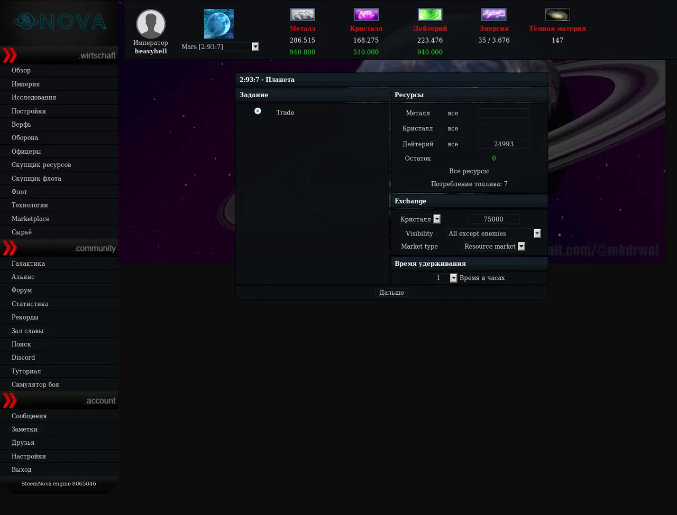This screenshot has height=515, width=677.
Task: Open Форум in the sidebar
Action: (59, 290)
